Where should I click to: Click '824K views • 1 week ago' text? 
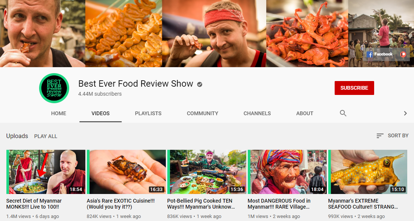click(114, 216)
